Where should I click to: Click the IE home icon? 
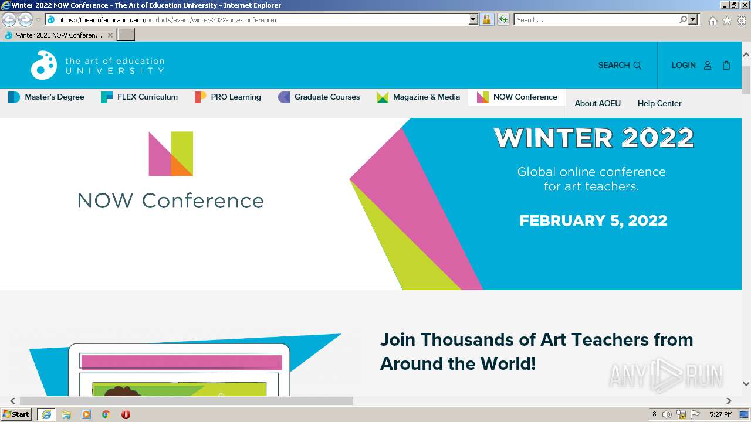click(x=712, y=20)
